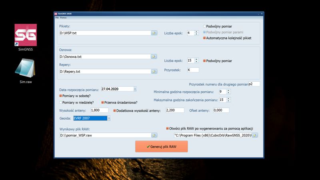Screen dimensions: 320x180
Task: Click the SimGNSS title bar app icon
Action: coord(56,14)
